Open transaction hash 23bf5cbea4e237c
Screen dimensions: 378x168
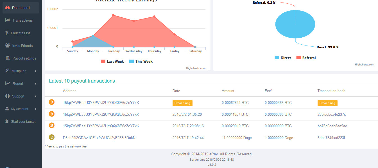(332, 114)
